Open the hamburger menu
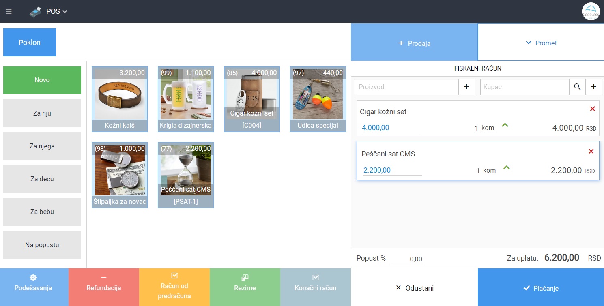The width and height of the screenshot is (604, 306). (x=9, y=11)
